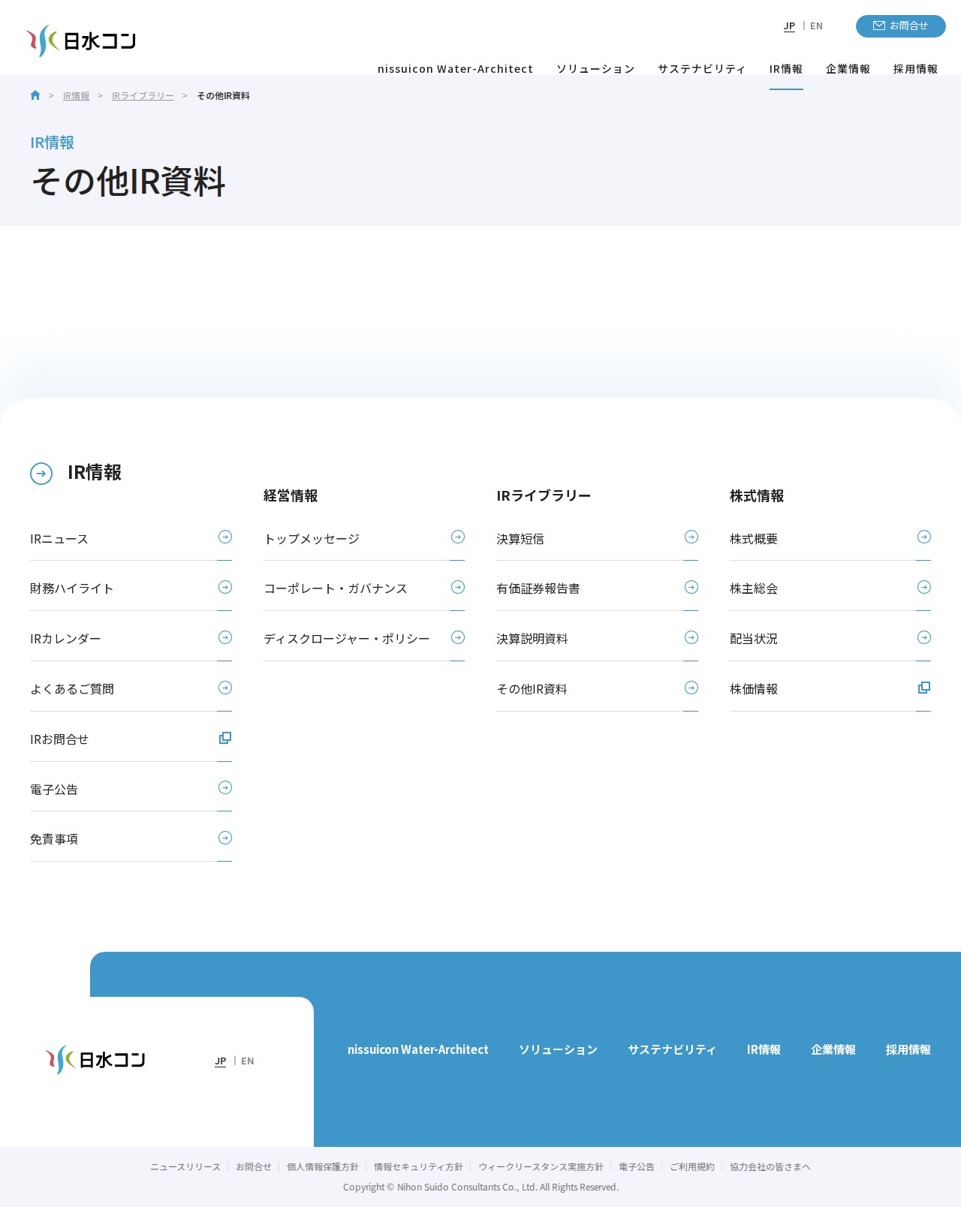Viewport: 961px width, 1207px height.
Task: Click the Nissuicon logo in footer
Action: [95, 1060]
